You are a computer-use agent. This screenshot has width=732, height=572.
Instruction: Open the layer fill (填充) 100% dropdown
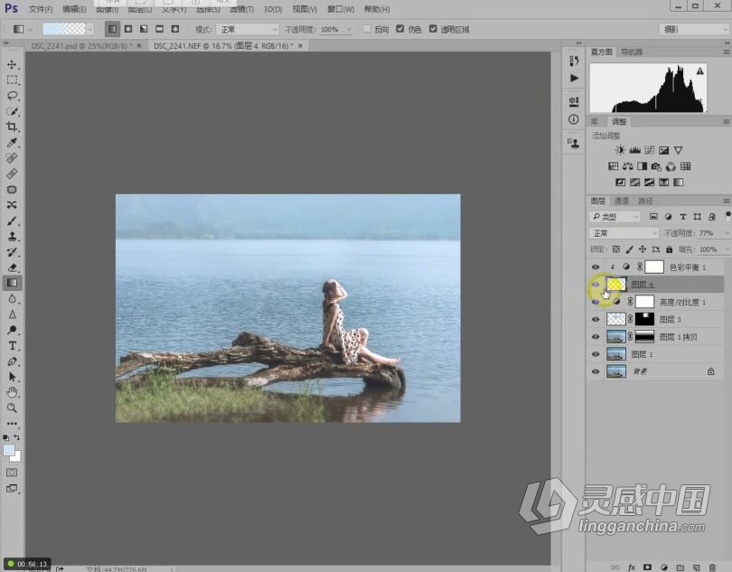[727, 249]
